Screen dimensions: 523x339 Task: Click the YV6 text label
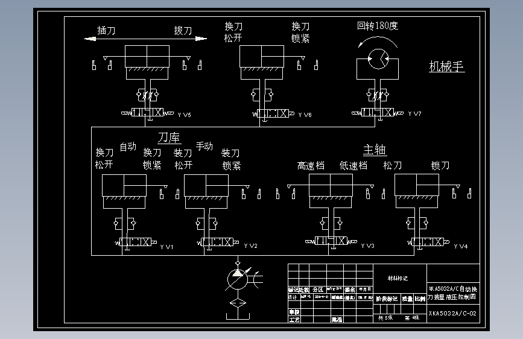click(x=305, y=115)
